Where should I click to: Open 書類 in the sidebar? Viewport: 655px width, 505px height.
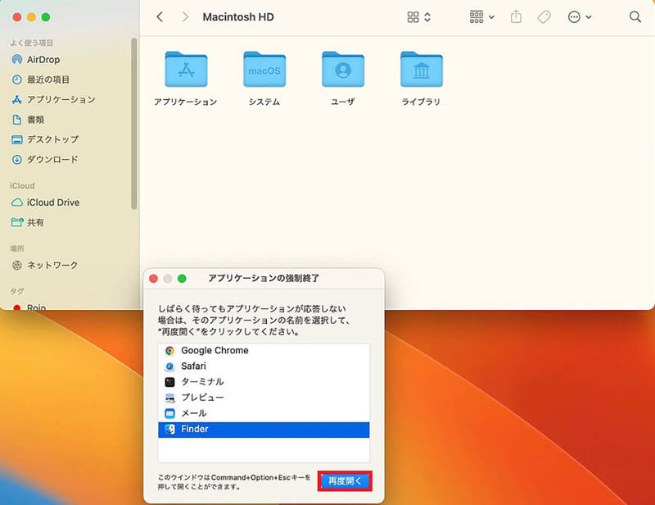pos(28,120)
